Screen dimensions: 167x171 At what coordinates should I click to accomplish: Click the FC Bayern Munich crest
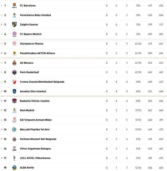click(14, 34)
